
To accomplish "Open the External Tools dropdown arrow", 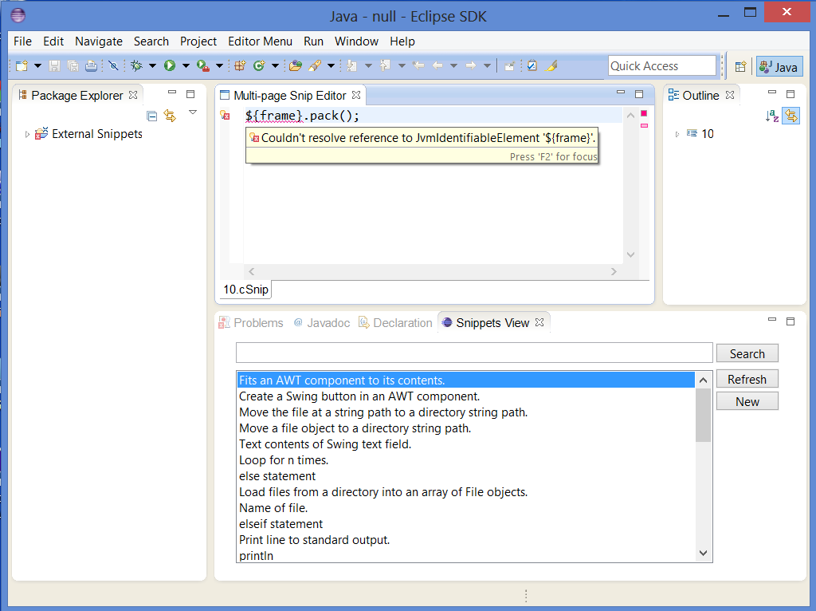I will [219, 65].
